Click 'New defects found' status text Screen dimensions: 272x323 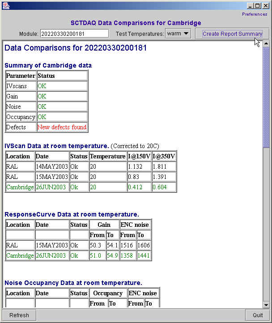click(x=62, y=127)
